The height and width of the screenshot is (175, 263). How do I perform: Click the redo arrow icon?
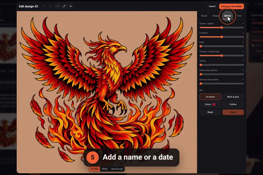tap(50, 6)
